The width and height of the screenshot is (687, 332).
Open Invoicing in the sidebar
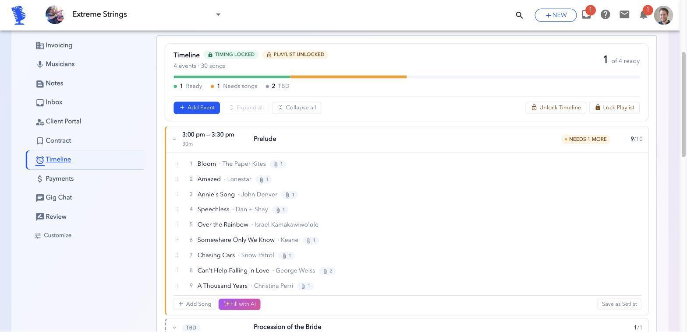tap(59, 45)
